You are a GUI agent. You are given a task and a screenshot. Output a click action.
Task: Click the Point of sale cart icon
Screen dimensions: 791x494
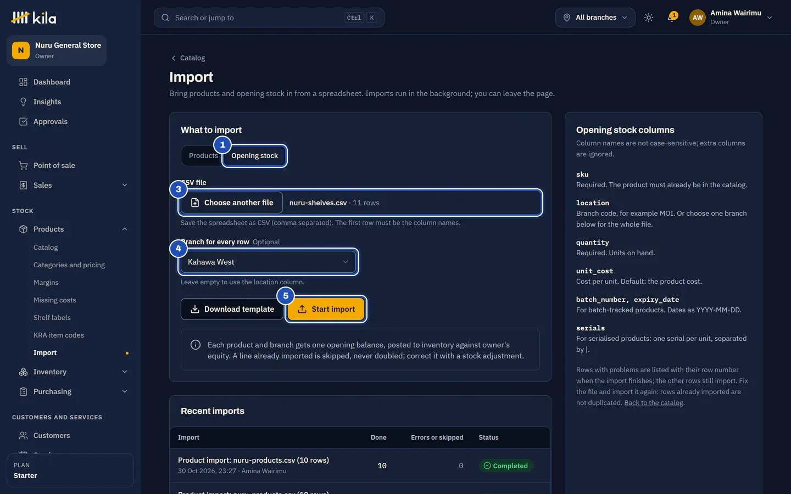coord(23,165)
